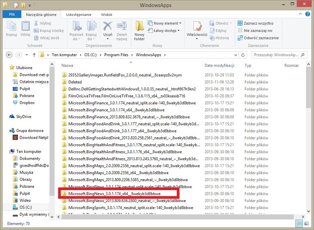Screen dimensions: 314x230
Task: Switch to the Udostępnianie tab
Action: pos(79,15)
